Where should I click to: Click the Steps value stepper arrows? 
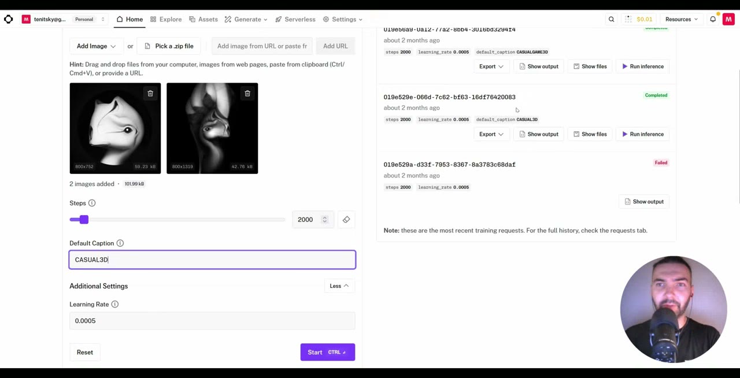coord(324,220)
